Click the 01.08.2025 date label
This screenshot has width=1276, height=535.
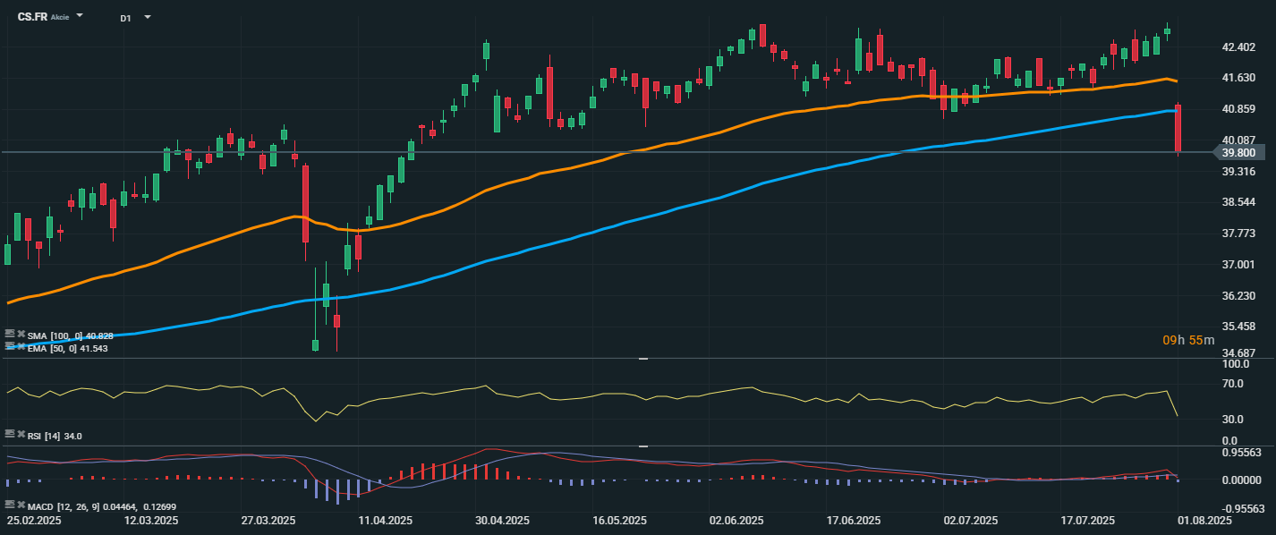1205,520
